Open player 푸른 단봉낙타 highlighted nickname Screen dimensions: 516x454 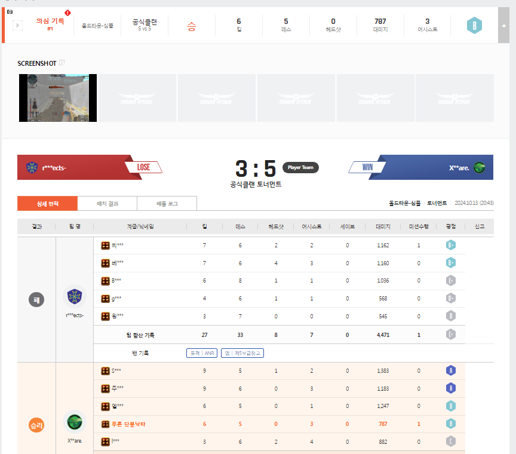[128, 424]
